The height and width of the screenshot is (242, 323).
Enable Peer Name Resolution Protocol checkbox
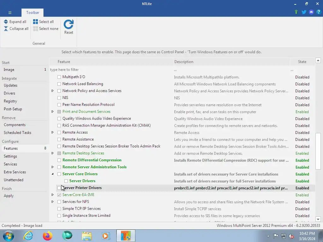pos(59,105)
